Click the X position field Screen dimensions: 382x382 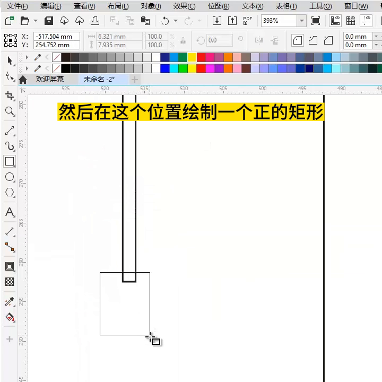(57, 37)
